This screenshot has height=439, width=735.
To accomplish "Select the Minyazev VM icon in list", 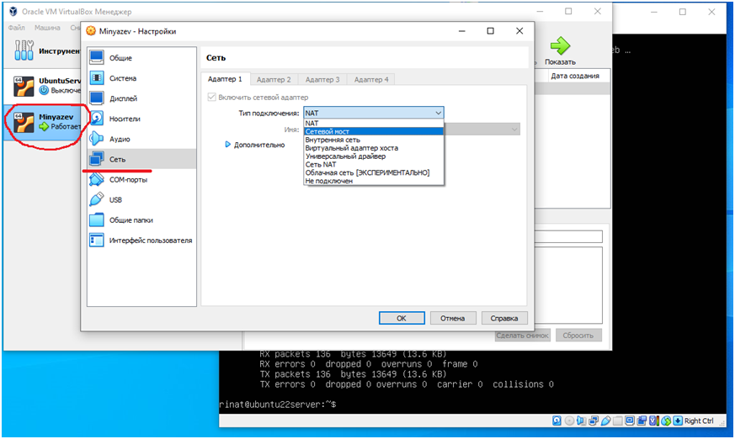I will pos(24,122).
